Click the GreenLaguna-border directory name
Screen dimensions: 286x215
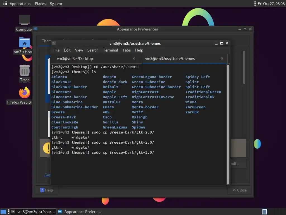pyautogui.click(x=152, y=77)
